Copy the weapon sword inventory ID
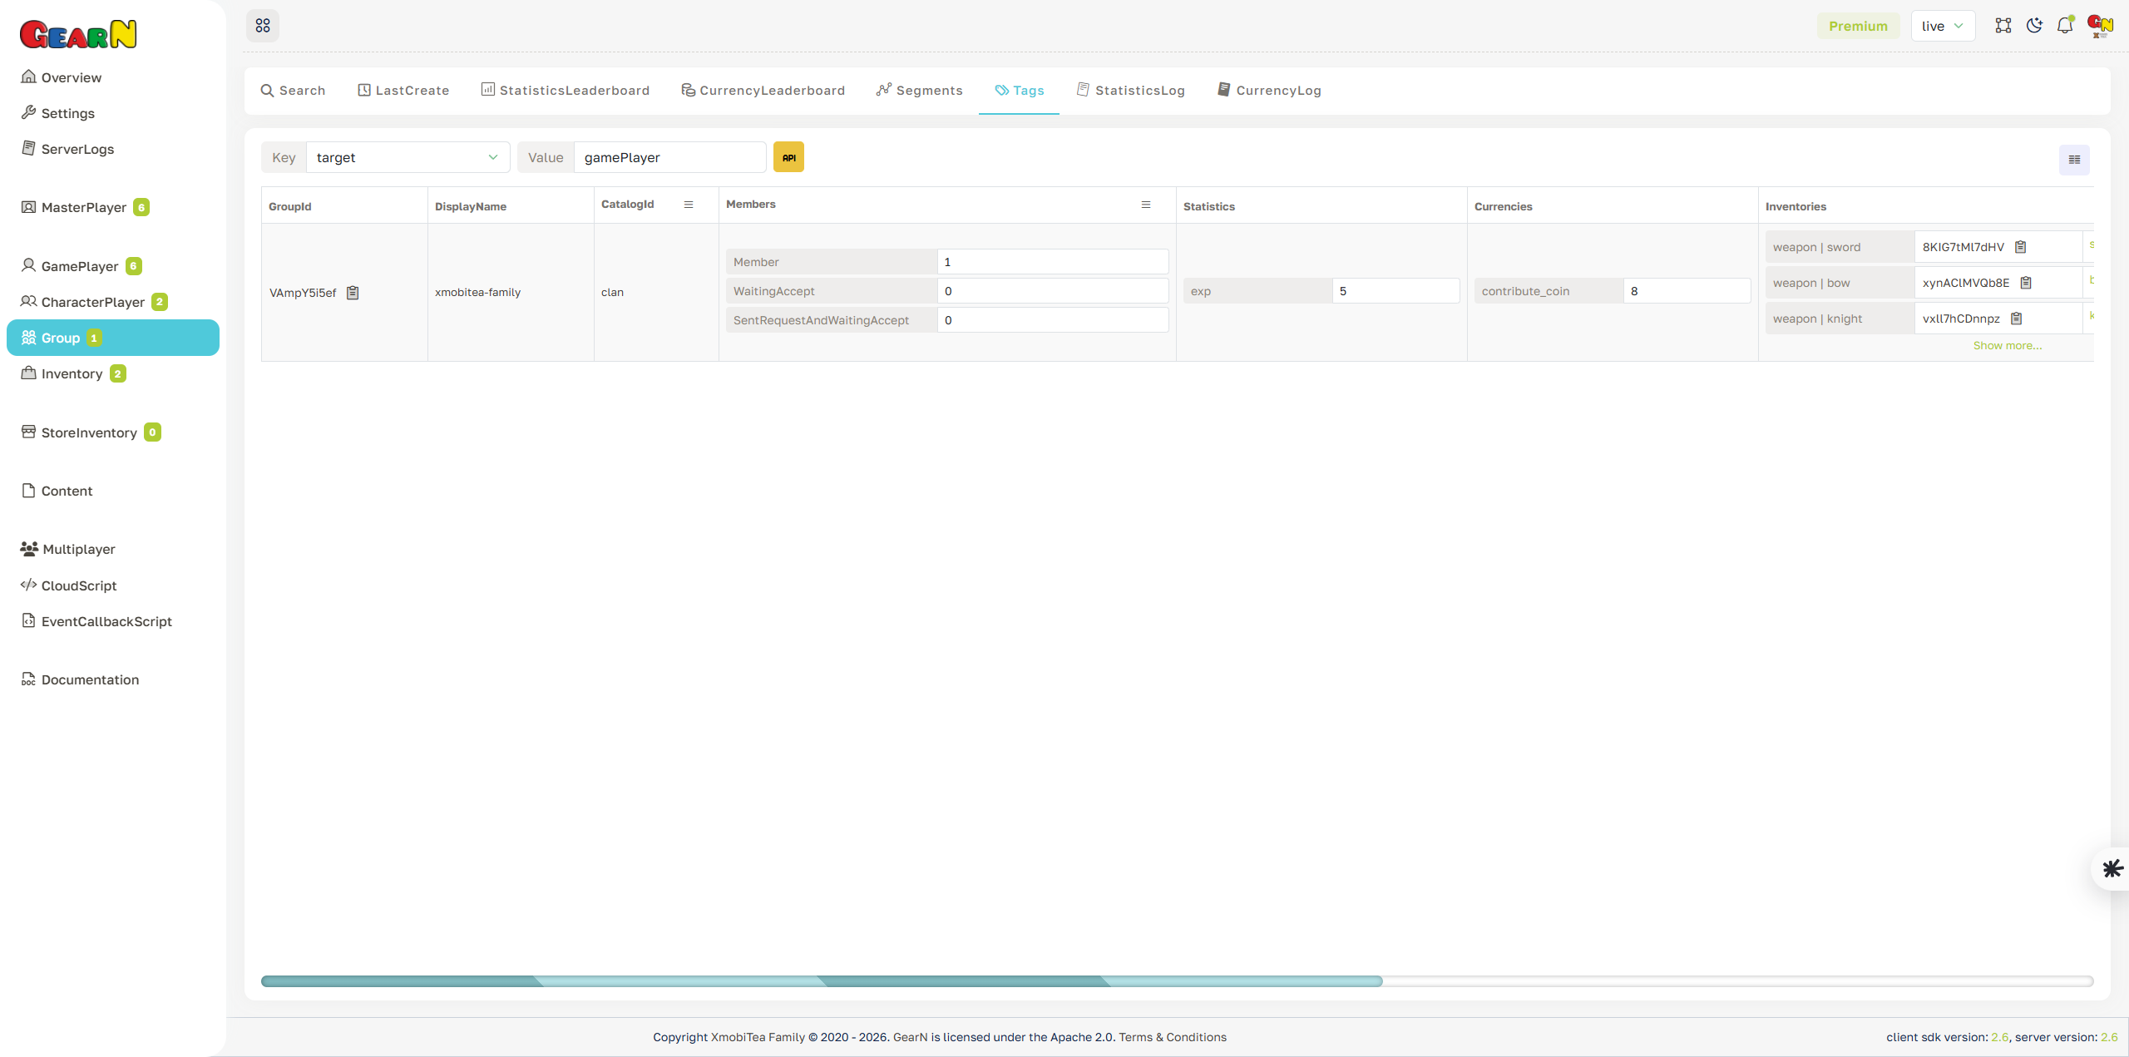This screenshot has height=1057, width=2129. coord(2021,246)
